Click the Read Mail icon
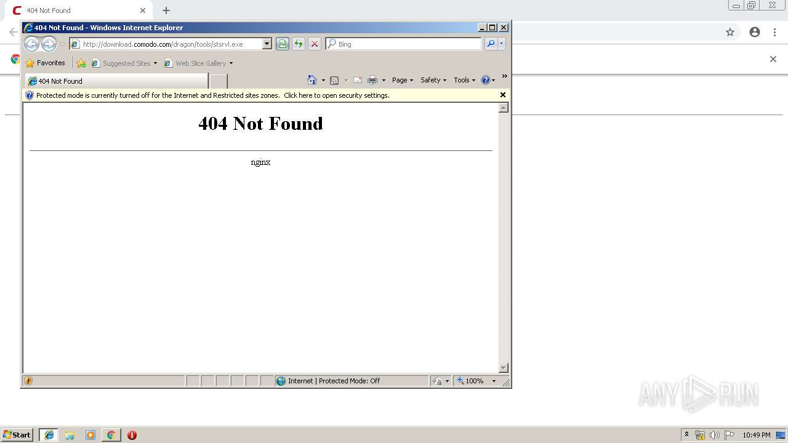The width and height of the screenshot is (788, 443). click(x=357, y=80)
